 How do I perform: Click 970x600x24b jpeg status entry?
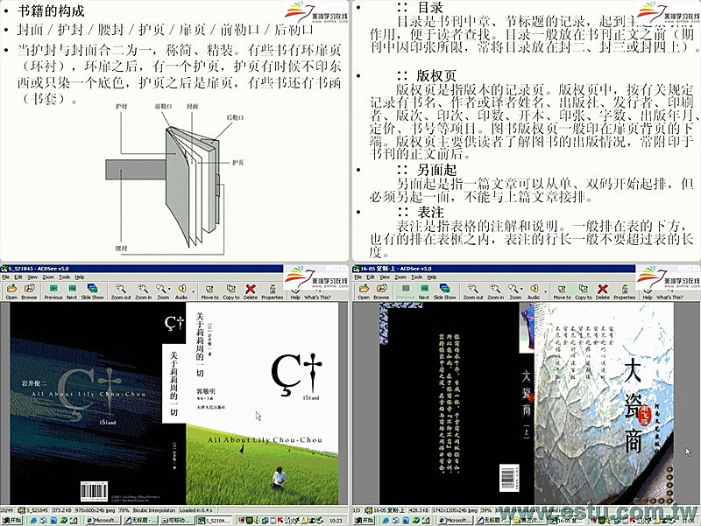click(96, 509)
